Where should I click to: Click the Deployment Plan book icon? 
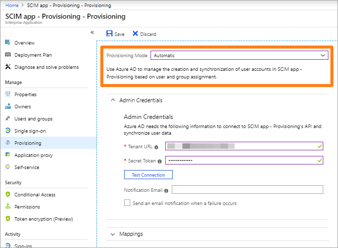coord(8,55)
